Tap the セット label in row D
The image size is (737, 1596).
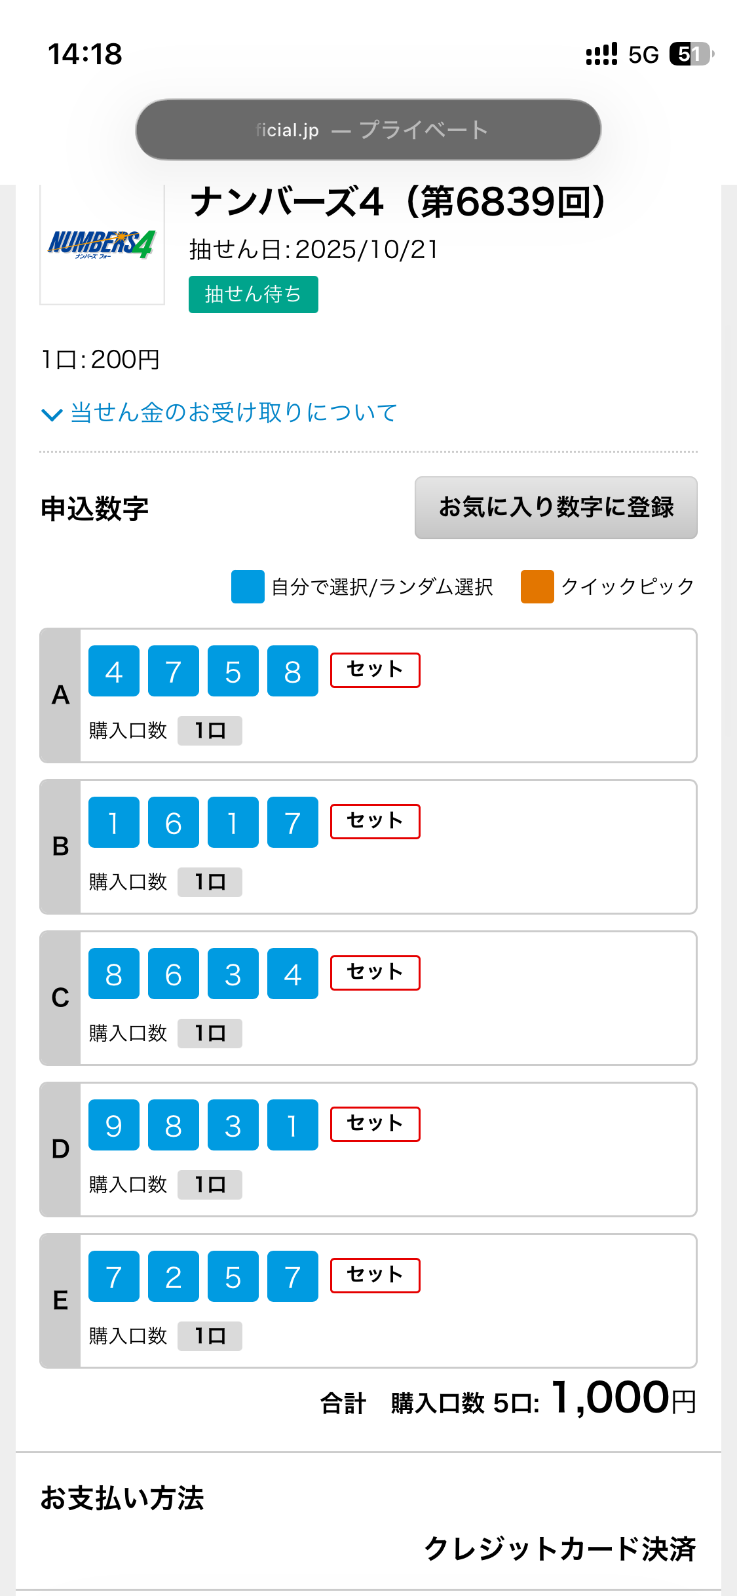[x=375, y=1124]
